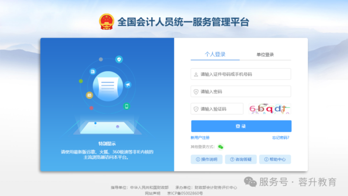The height and width of the screenshot is (196, 348).
Task: Click the green mobile phone icon
Action: [126, 106]
